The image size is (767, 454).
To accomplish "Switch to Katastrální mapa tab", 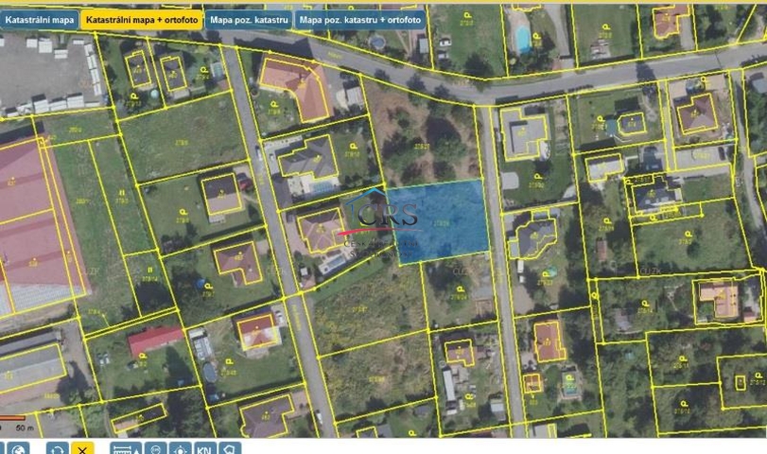I will click(39, 19).
